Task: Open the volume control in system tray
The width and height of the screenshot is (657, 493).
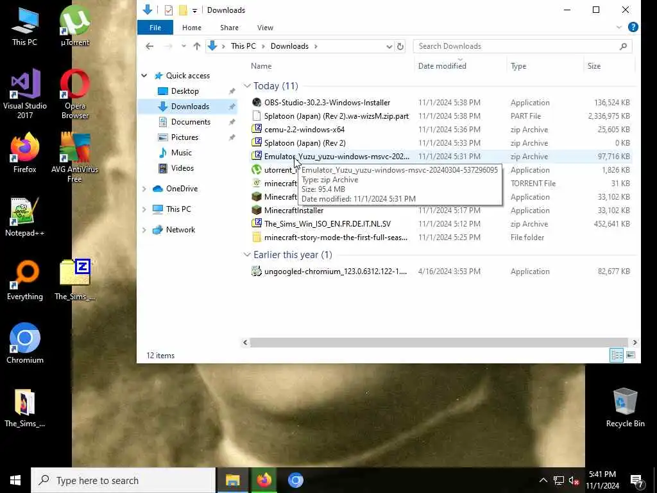Action: [x=574, y=480]
